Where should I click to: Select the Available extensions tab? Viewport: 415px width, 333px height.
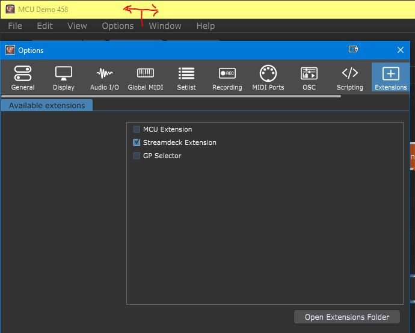[47, 106]
